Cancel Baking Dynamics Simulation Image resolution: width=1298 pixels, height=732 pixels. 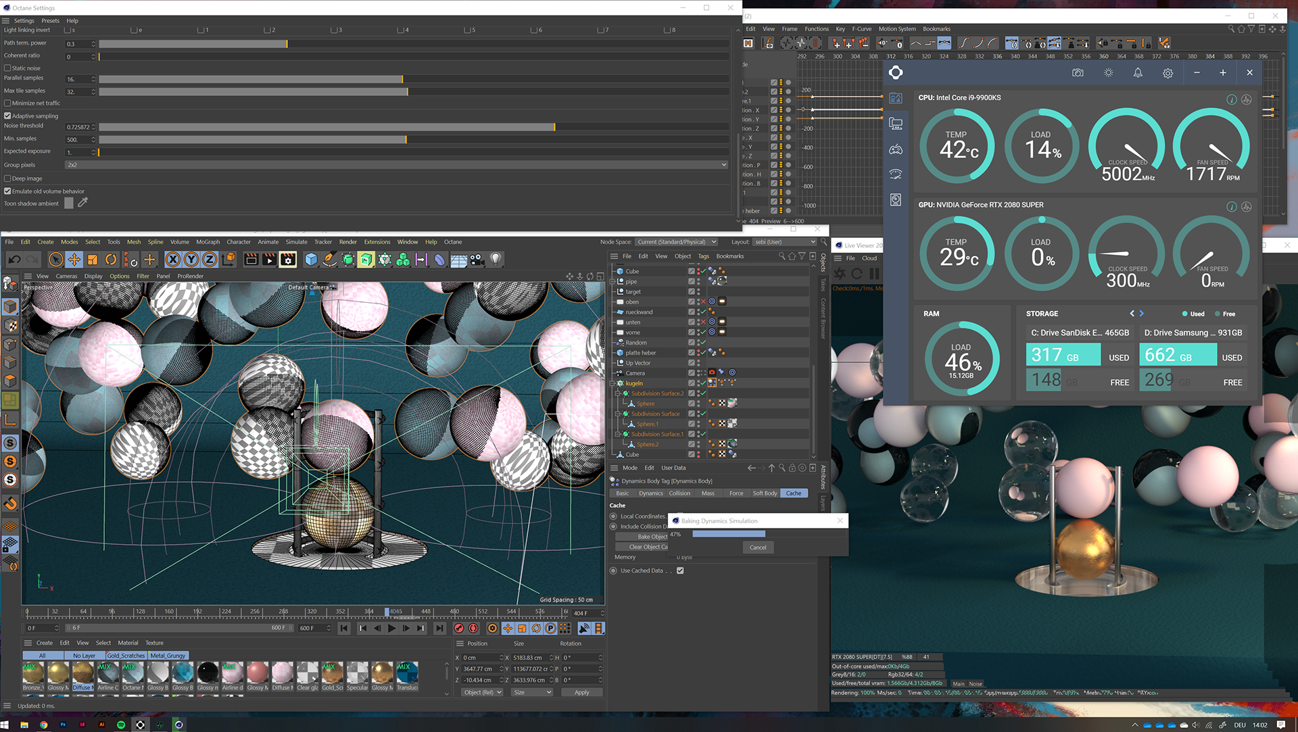[758, 547]
